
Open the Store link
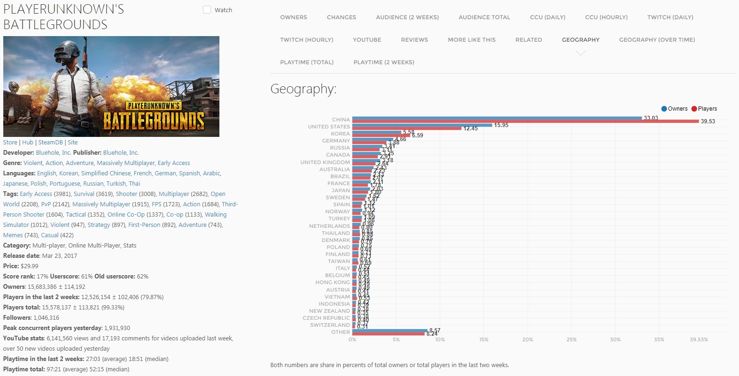(x=10, y=143)
